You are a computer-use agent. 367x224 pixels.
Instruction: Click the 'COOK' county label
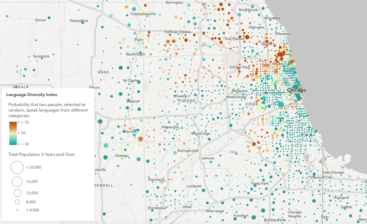252,104
